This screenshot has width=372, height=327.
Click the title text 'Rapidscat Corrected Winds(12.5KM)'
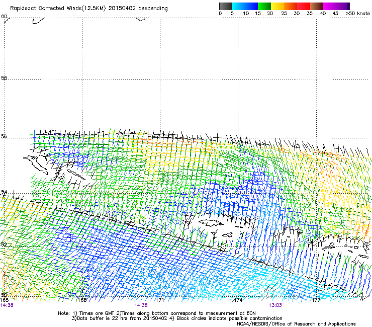[x=58, y=9]
